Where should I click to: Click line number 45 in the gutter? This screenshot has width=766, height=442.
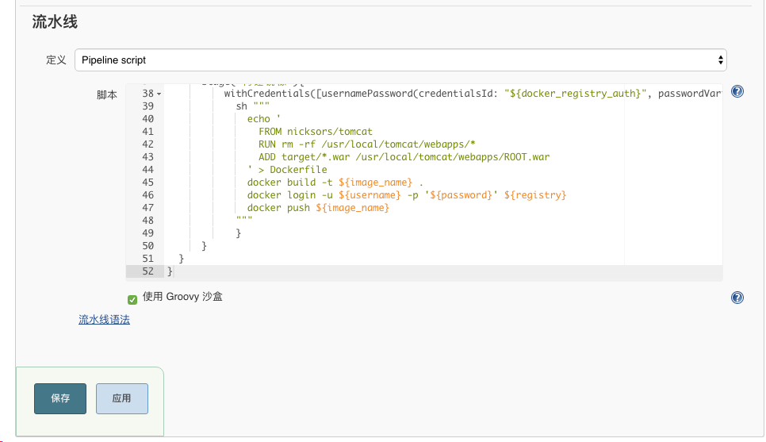(x=147, y=183)
